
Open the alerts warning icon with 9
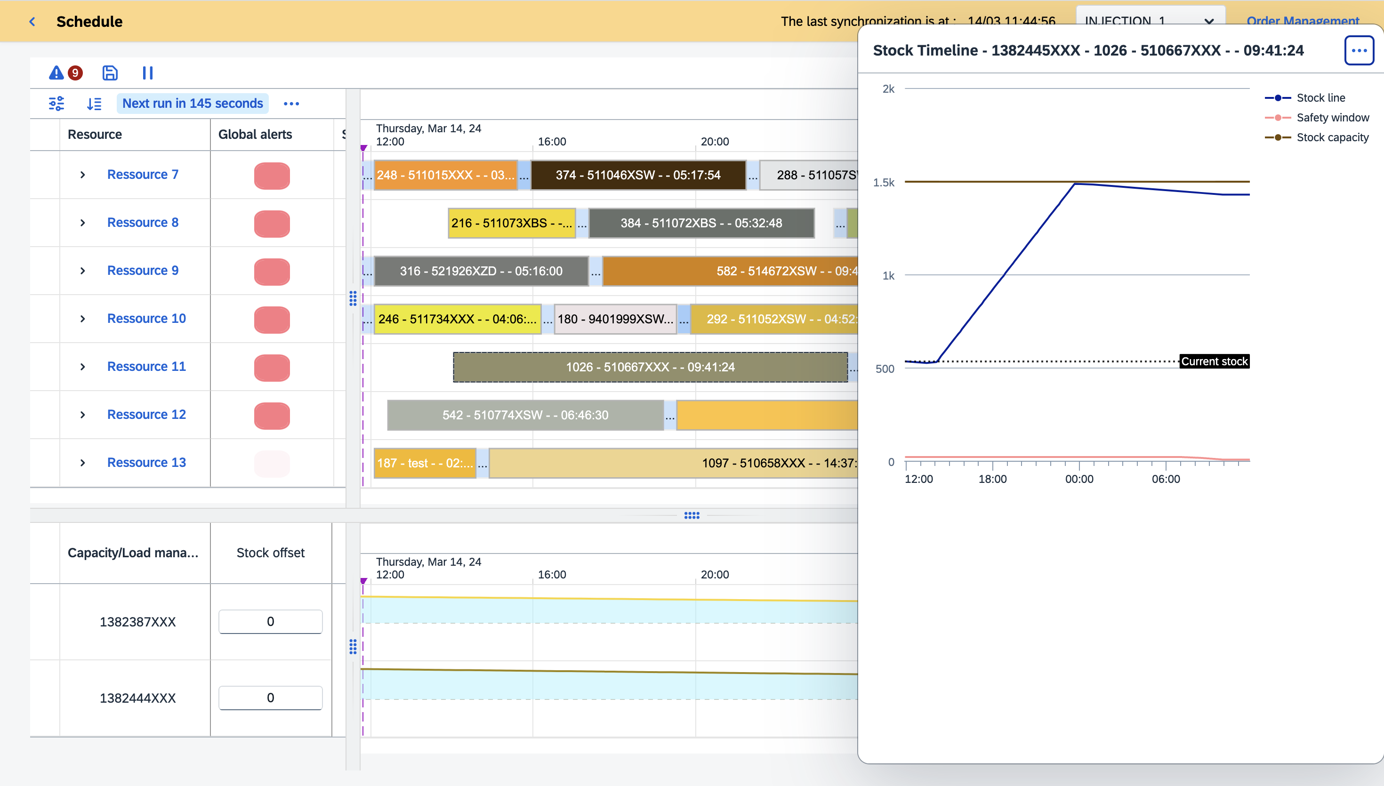pos(65,73)
